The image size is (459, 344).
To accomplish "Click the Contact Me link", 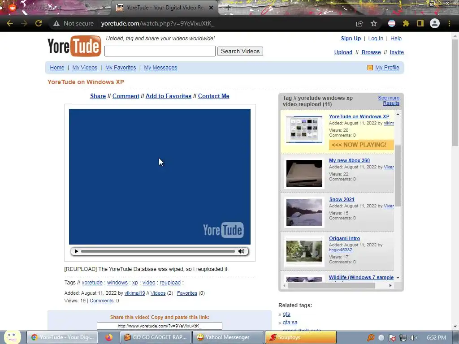I will 213,96.
